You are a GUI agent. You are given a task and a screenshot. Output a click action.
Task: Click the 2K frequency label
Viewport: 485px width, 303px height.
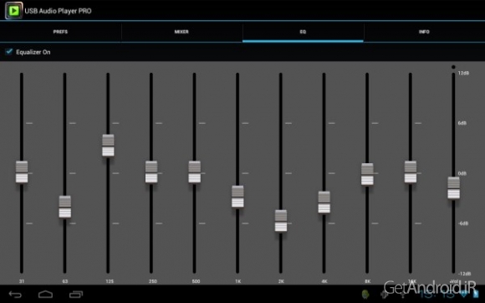(x=281, y=281)
